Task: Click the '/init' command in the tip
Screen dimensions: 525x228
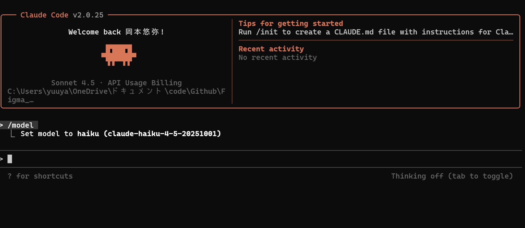Action: click(x=267, y=32)
